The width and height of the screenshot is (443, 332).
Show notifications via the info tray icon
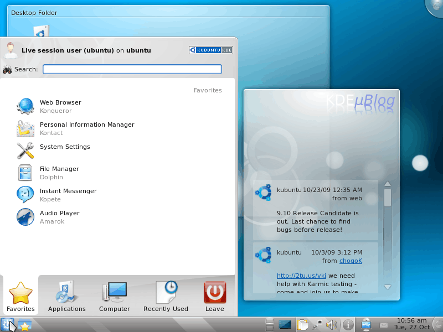(348, 325)
